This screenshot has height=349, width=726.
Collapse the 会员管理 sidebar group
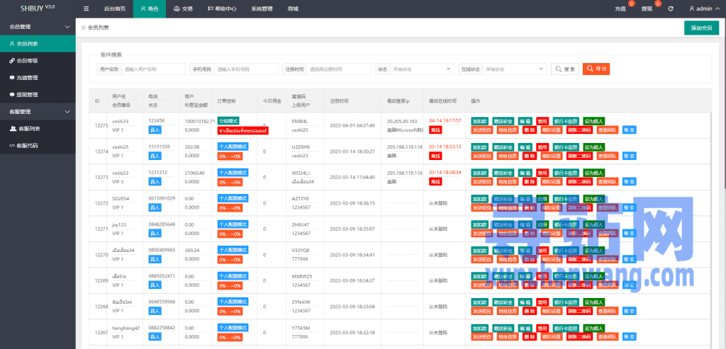point(38,27)
